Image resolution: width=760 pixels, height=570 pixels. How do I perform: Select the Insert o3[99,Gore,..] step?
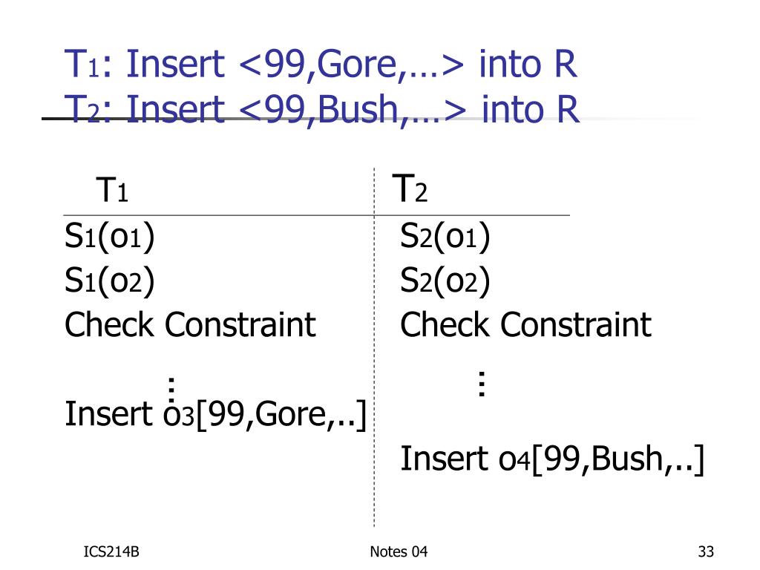pos(217,413)
